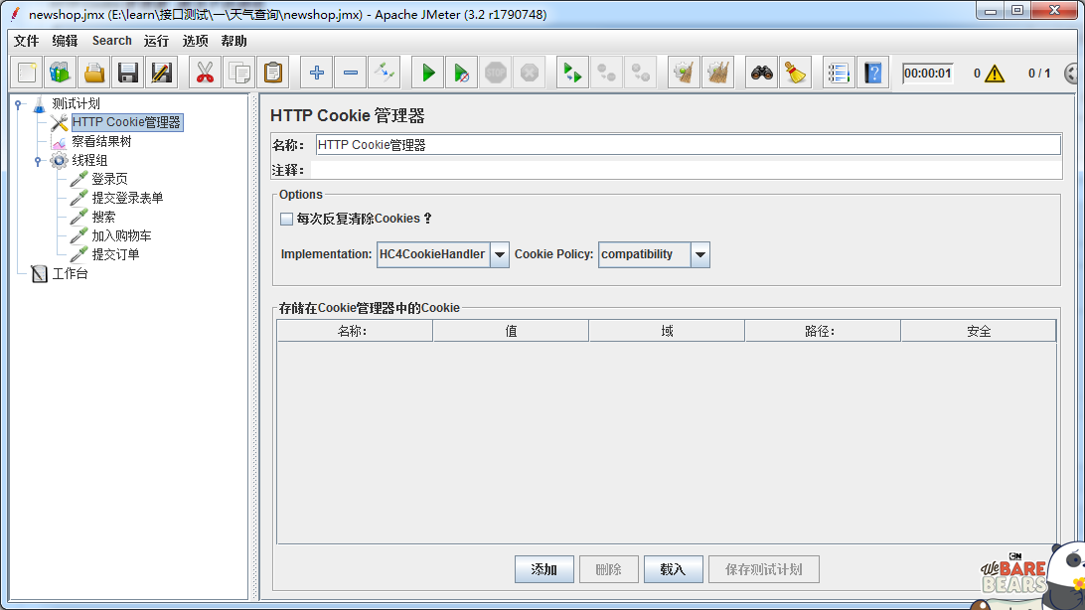Collapse the 测试计划 tree node
Image resolution: width=1085 pixels, height=610 pixels.
(19, 104)
